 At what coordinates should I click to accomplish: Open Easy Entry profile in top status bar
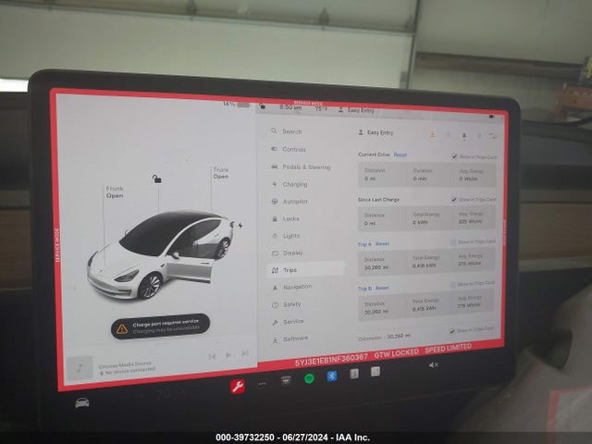(x=356, y=110)
